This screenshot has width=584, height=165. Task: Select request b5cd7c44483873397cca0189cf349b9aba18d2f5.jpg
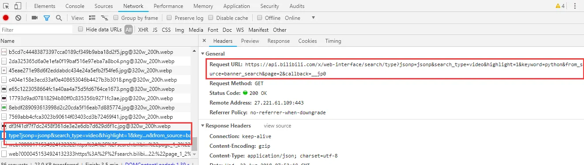point(96,52)
